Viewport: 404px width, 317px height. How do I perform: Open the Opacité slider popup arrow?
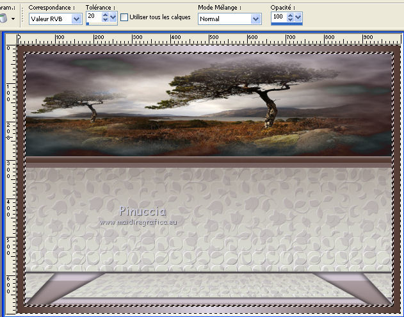coord(298,17)
